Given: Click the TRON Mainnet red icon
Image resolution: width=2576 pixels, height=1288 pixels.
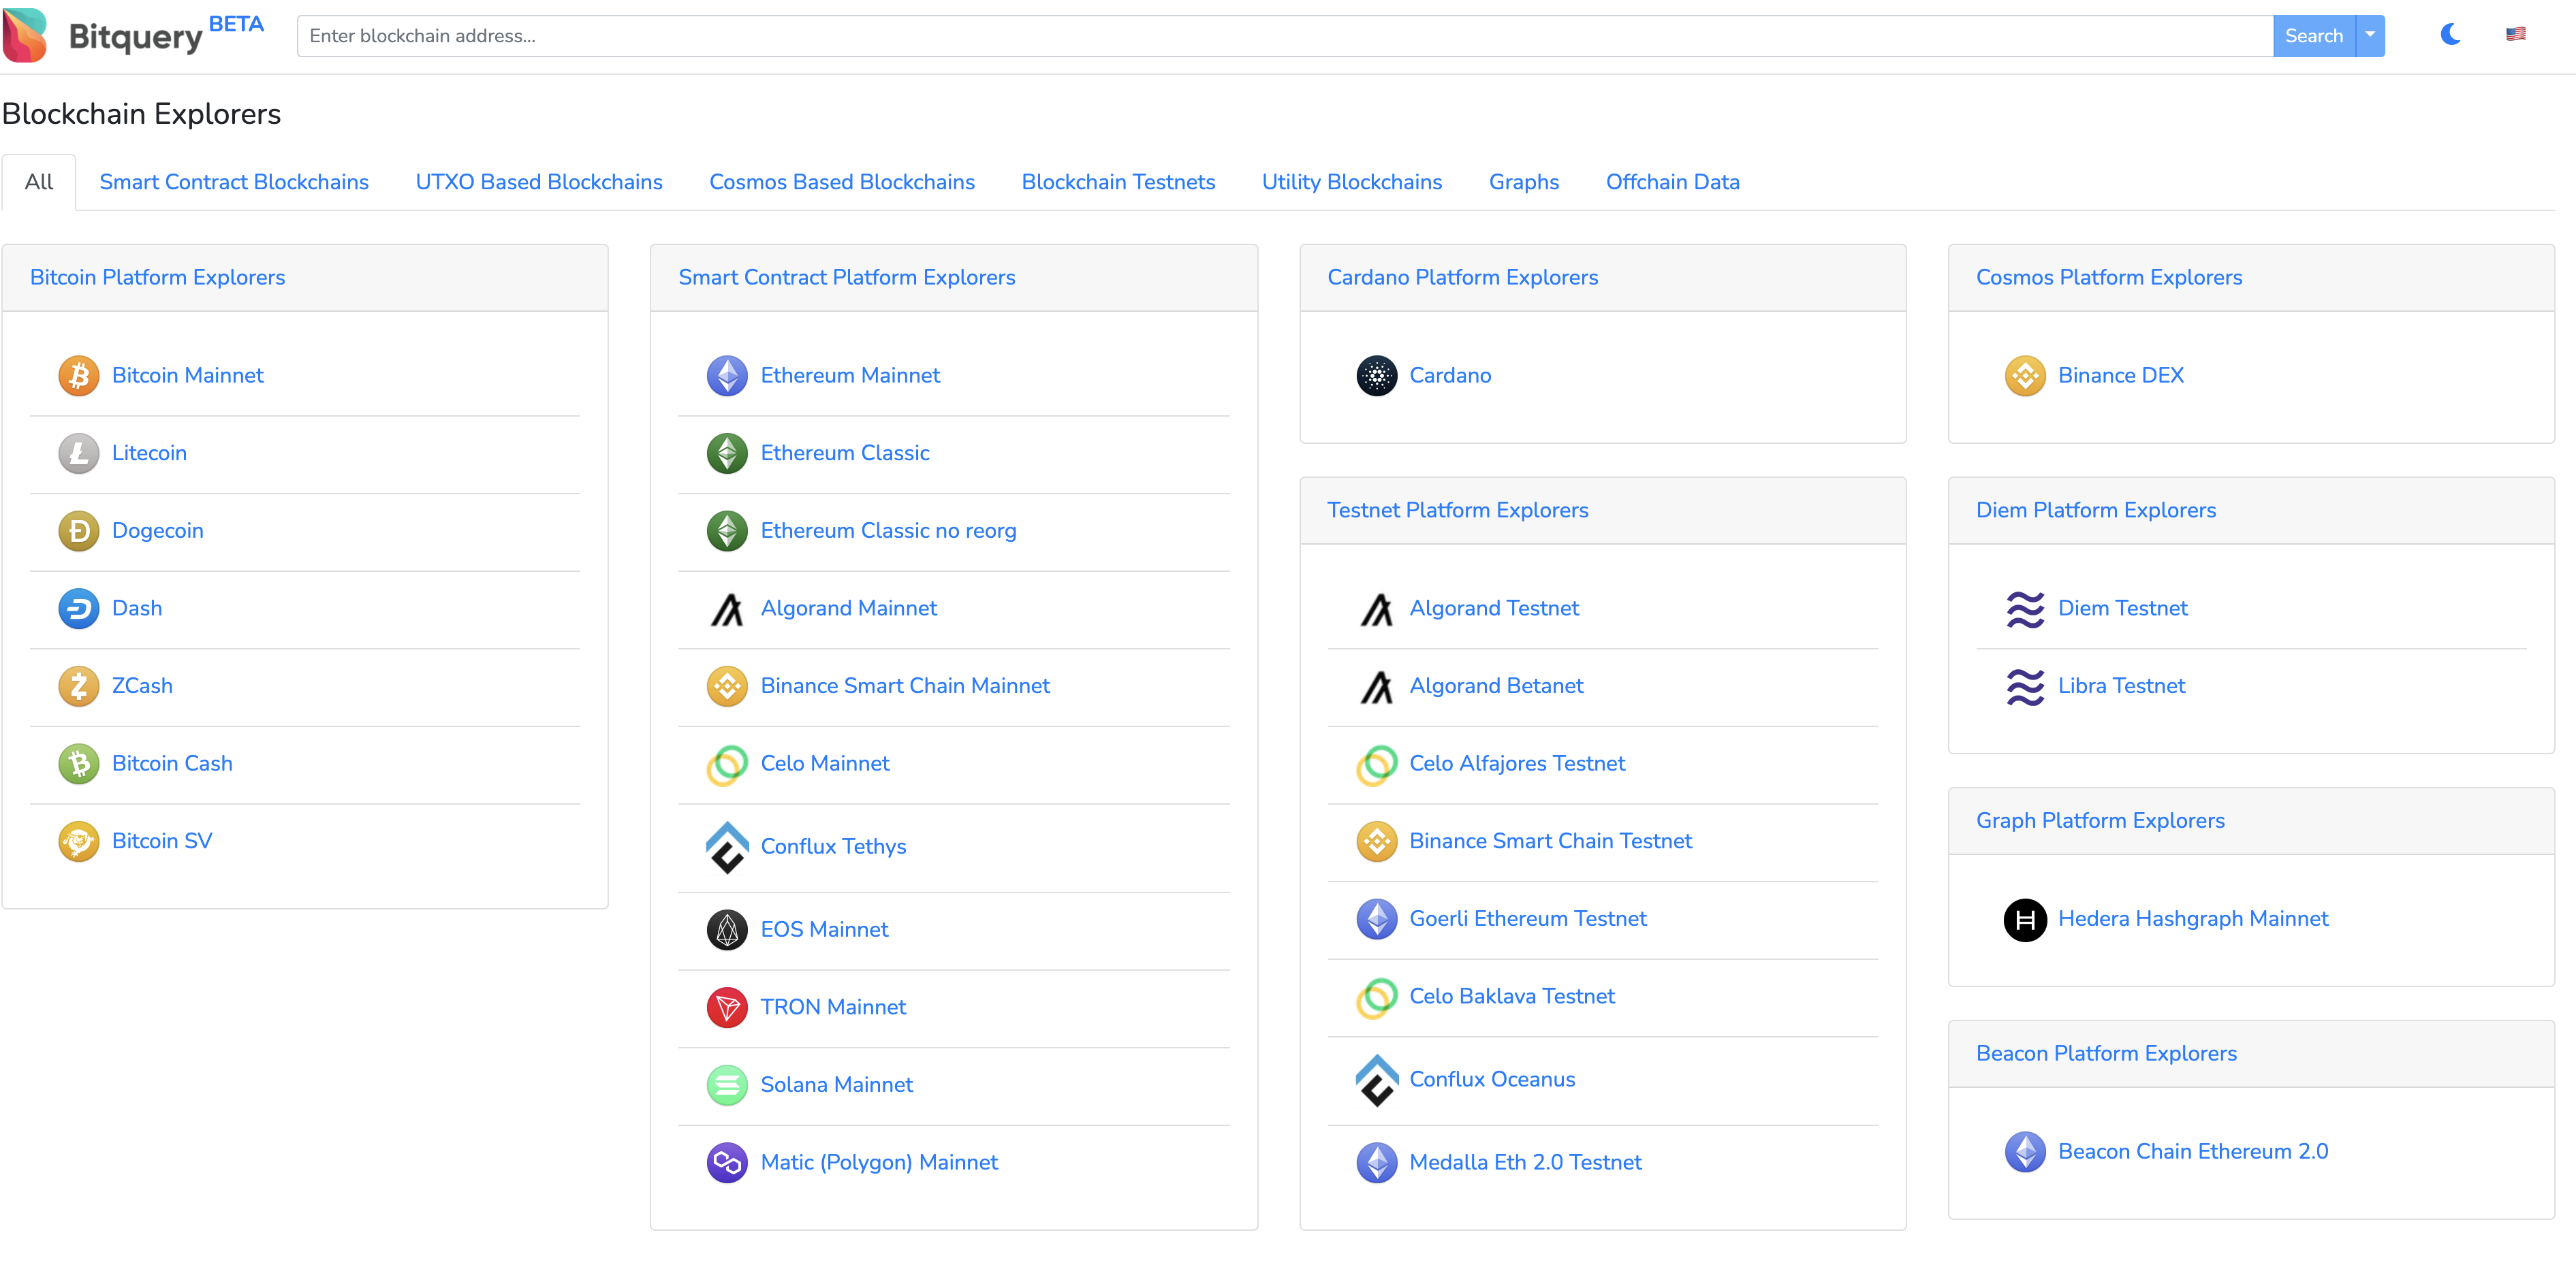Looking at the screenshot, I should [727, 1008].
